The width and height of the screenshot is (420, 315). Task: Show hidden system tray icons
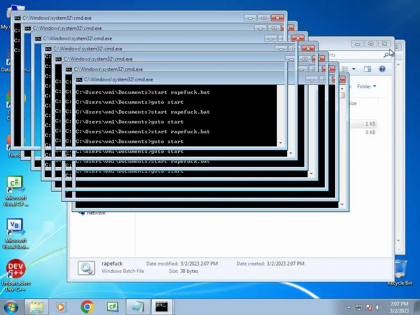[349, 307]
